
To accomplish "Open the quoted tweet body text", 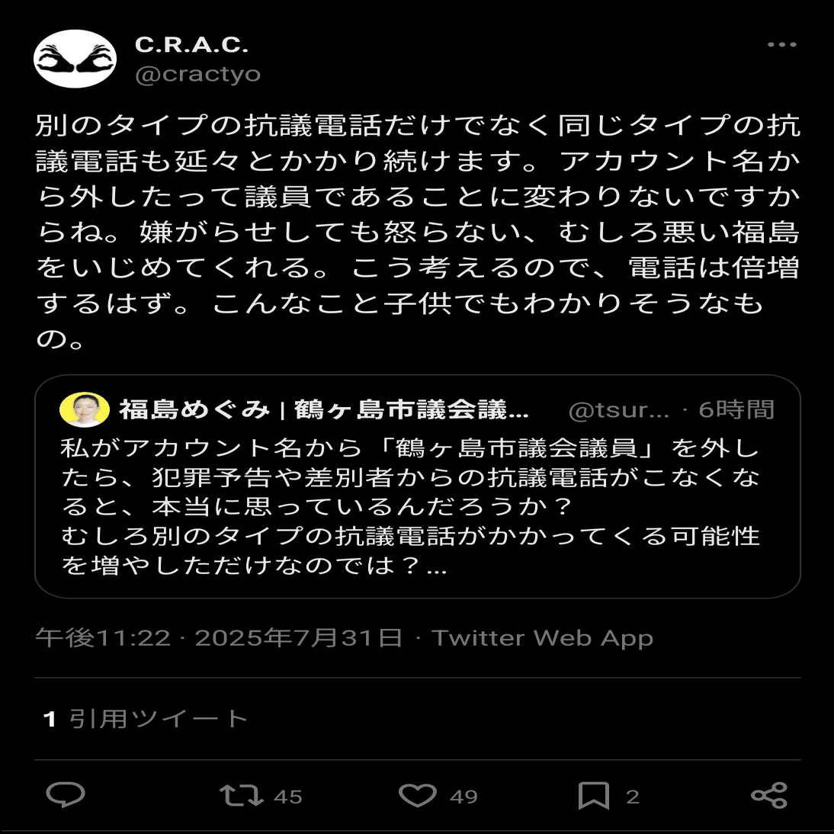I will (x=411, y=506).
